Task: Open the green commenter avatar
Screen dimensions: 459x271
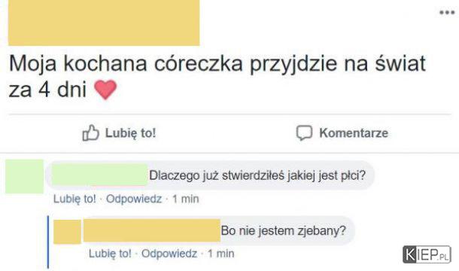Action: [24, 176]
